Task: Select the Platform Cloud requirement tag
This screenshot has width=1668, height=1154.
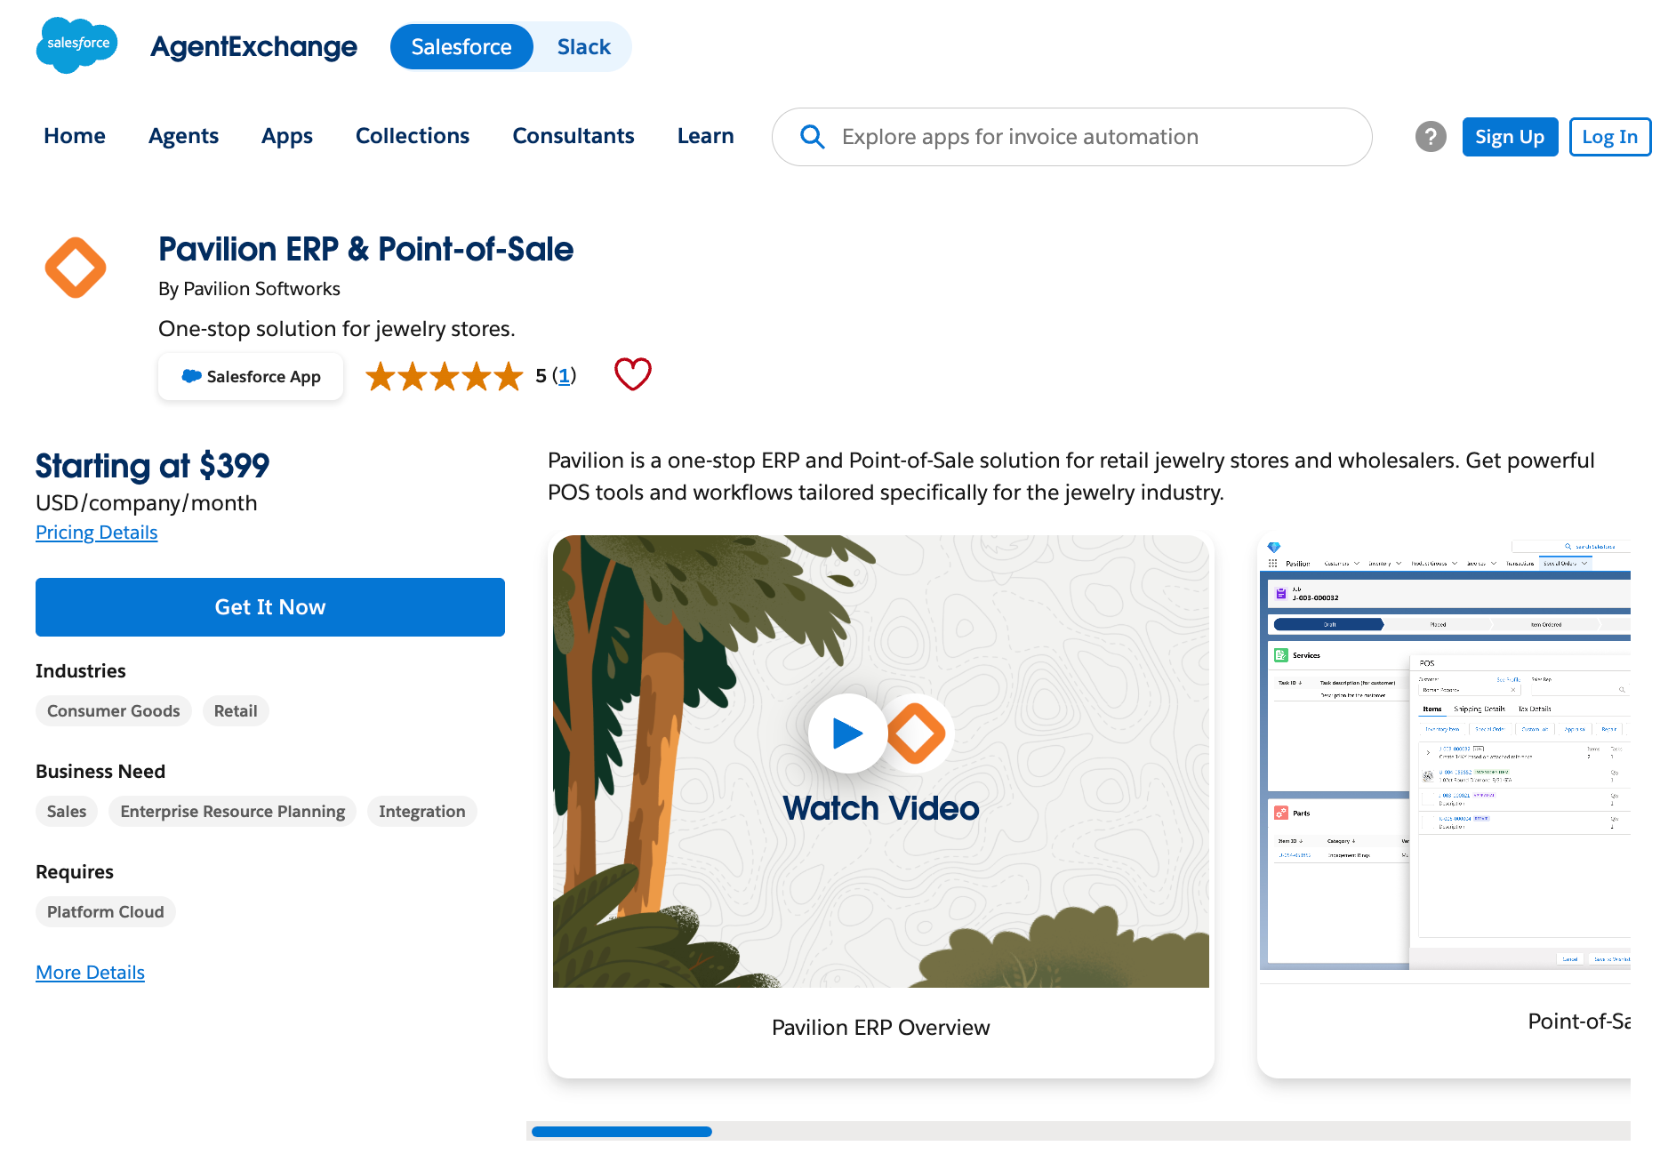Action: (106, 912)
